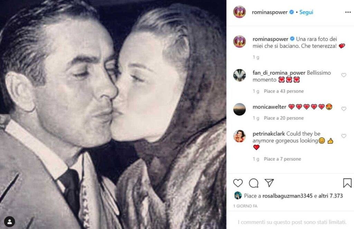Share the post via paper plane icon
This screenshot has height=229, width=354.
point(269,183)
